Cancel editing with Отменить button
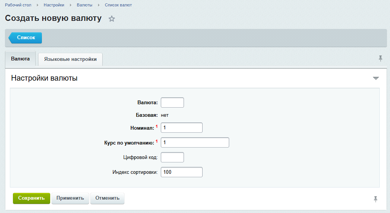The image size is (390, 213). [107, 198]
